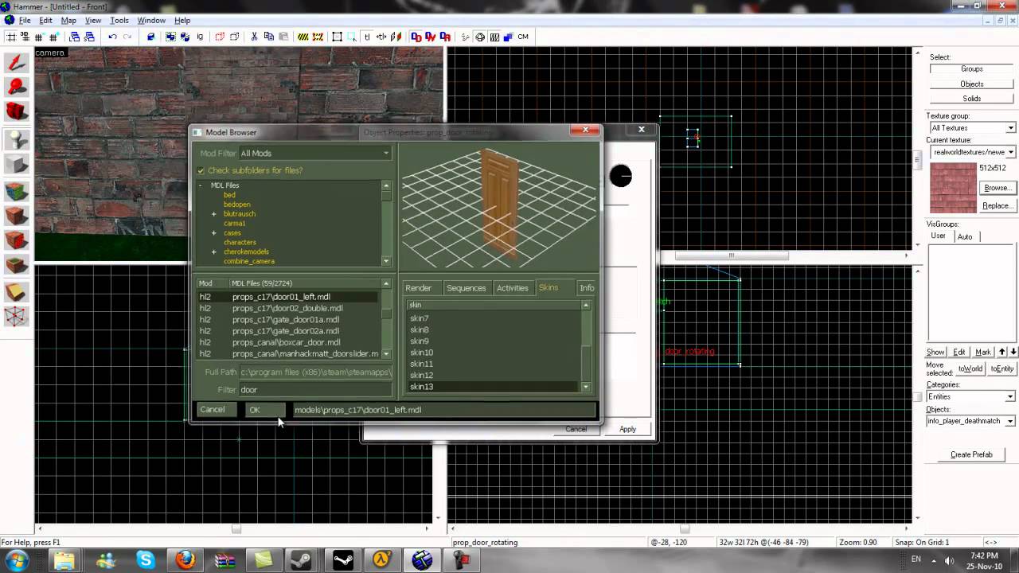Switch to the Auto VisGroups tab
The image size is (1019, 573).
(965, 236)
